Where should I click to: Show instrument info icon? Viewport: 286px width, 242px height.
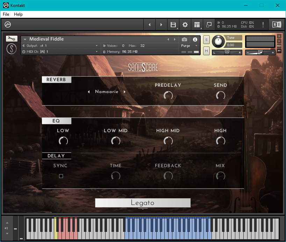(x=195, y=40)
